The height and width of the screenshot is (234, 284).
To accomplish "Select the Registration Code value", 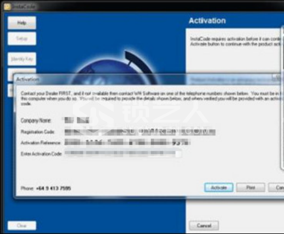I will tap(140, 132).
